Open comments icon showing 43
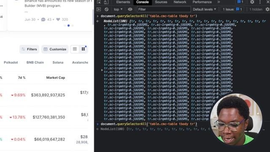Screen dimensions: 270x152 pyautogui.click(x=43, y=19)
